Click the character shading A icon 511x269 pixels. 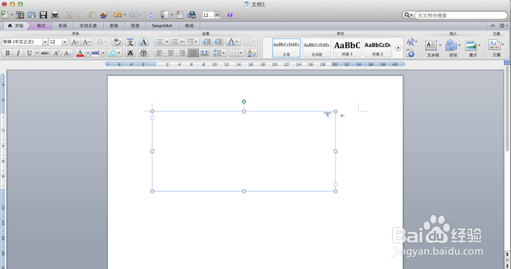[x=130, y=53]
